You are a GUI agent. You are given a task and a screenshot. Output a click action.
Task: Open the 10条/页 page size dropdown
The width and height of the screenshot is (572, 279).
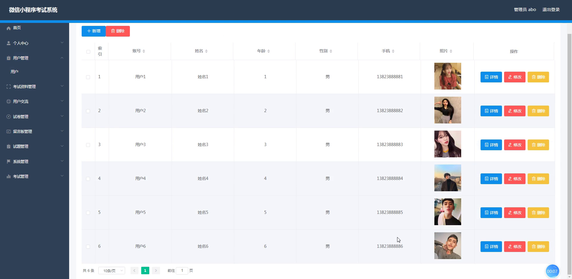[x=112, y=271]
